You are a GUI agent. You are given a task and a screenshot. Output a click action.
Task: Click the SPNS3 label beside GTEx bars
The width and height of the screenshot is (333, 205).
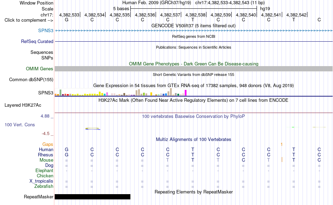tap(46, 93)
